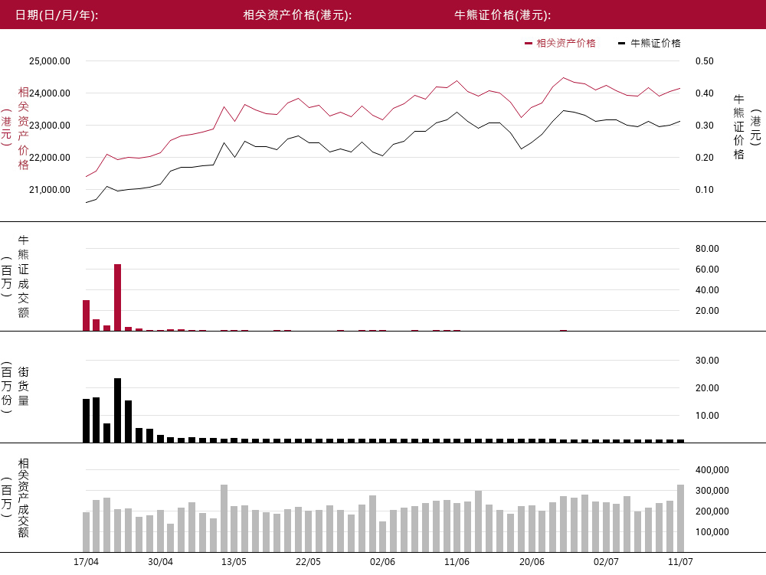This screenshot has width=766, height=575.
Task: Click the 0.30 CBBC price axis value
Action: tap(705, 126)
